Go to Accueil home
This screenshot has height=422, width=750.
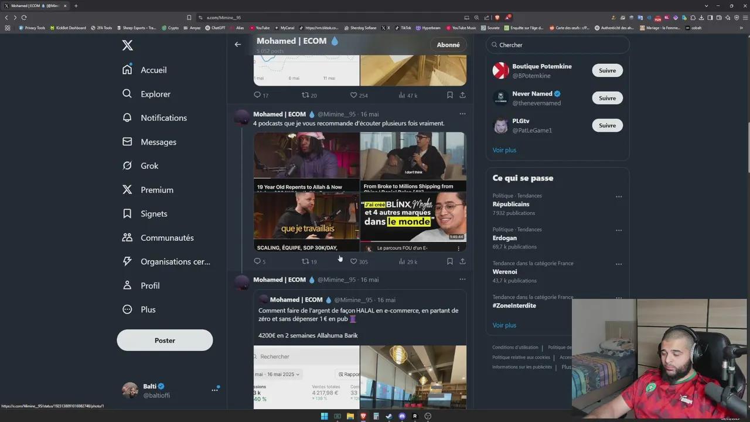pos(145,70)
